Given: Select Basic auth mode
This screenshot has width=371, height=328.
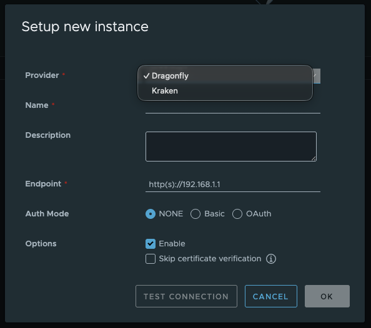Looking at the screenshot, I should pyautogui.click(x=195, y=214).
